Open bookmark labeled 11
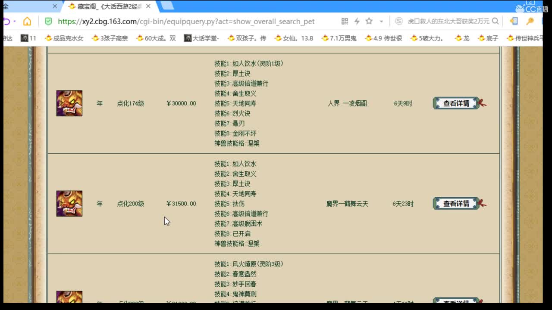 [29, 38]
